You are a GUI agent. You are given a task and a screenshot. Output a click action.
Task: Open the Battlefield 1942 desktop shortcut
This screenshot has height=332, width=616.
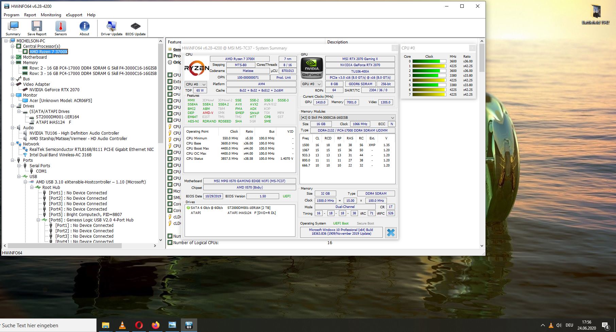(x=596, y=15)
